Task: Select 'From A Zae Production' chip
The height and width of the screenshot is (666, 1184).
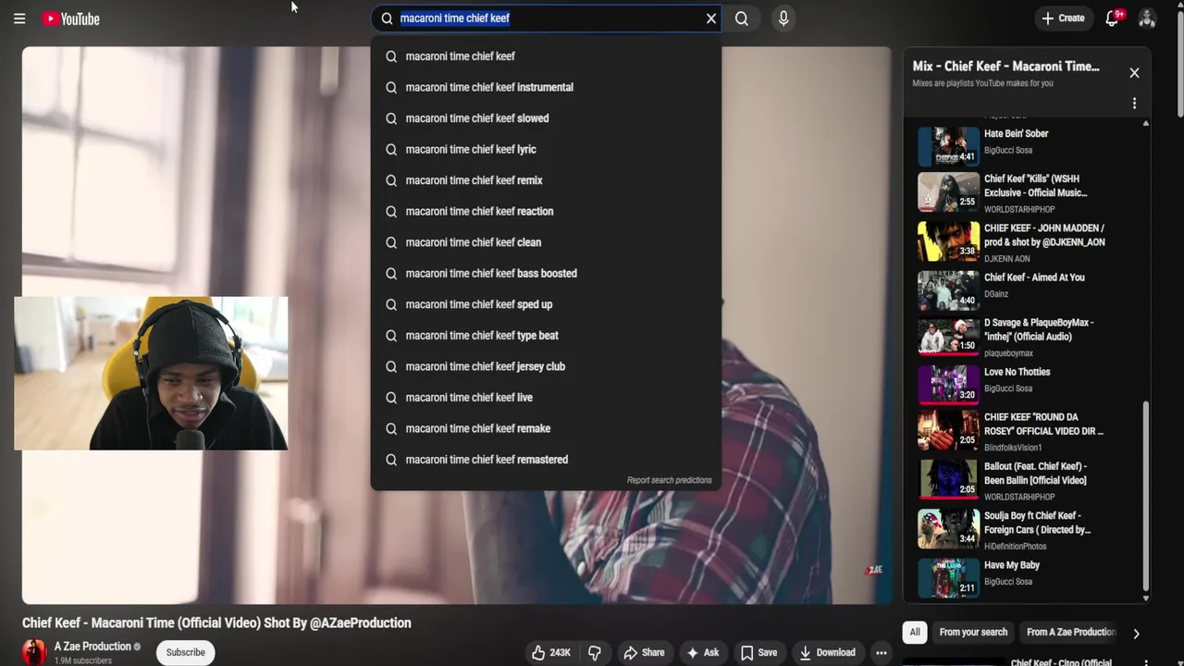Action: tap(1071, 633)
